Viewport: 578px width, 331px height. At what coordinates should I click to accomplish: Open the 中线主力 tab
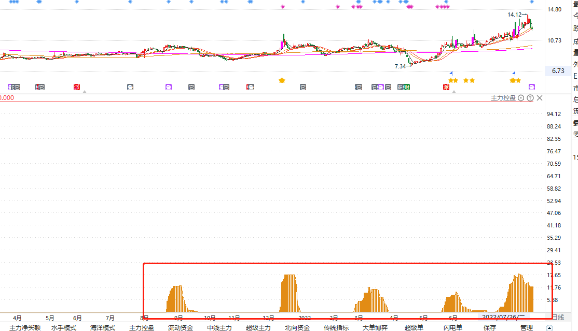pyautogui.click(x=219, y=327)
